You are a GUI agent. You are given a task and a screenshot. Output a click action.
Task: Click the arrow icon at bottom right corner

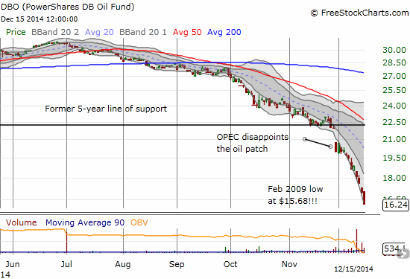pos(403,254)
